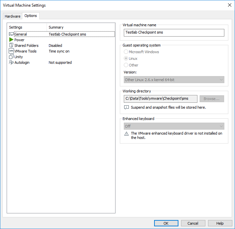Click the OK button

pyautogui.click(x=166, y=223)
